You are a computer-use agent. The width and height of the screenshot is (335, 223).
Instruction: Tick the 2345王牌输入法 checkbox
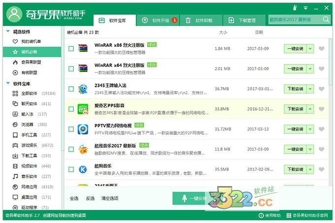tap(71, 89)
